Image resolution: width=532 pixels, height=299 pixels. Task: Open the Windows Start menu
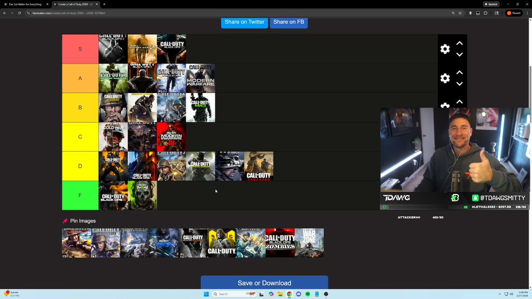click(x=206, y=294)
